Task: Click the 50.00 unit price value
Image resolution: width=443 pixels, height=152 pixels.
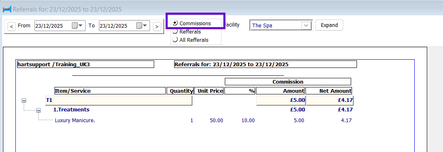Action: [217, 121]
